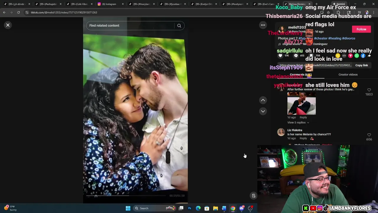
Task: Click the video progress bar
Action: click(126, 196)
